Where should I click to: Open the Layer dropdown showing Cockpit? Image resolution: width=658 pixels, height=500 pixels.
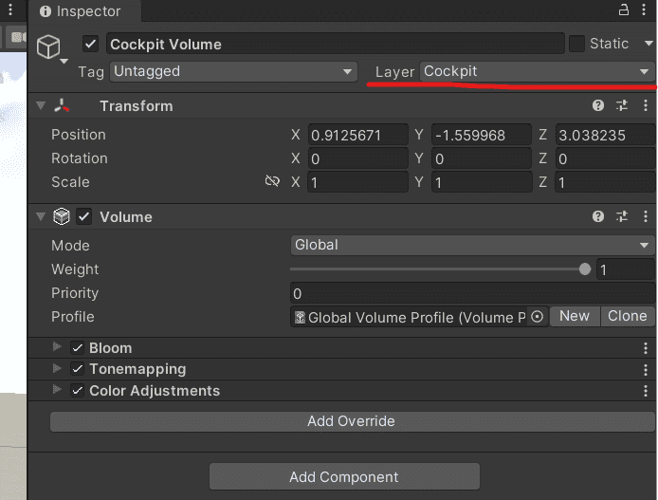pos(537,71)
